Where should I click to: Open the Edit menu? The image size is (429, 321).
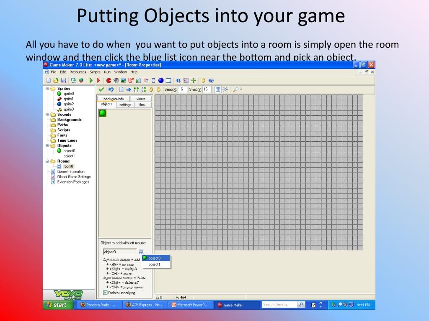tap(63, 72)
